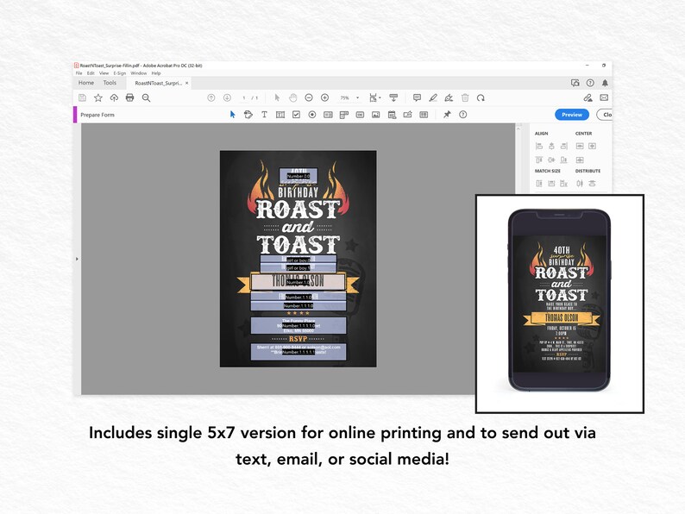Add an OK Button field
This screenshot has height=514, width=685.
pyautogui.click(x=360, y=115)
